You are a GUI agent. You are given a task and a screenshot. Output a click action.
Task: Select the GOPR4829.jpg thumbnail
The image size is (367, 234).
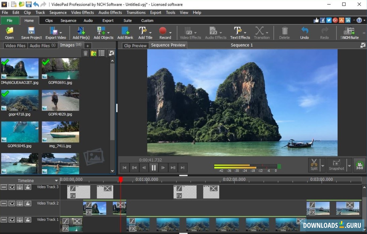point(60,100)
